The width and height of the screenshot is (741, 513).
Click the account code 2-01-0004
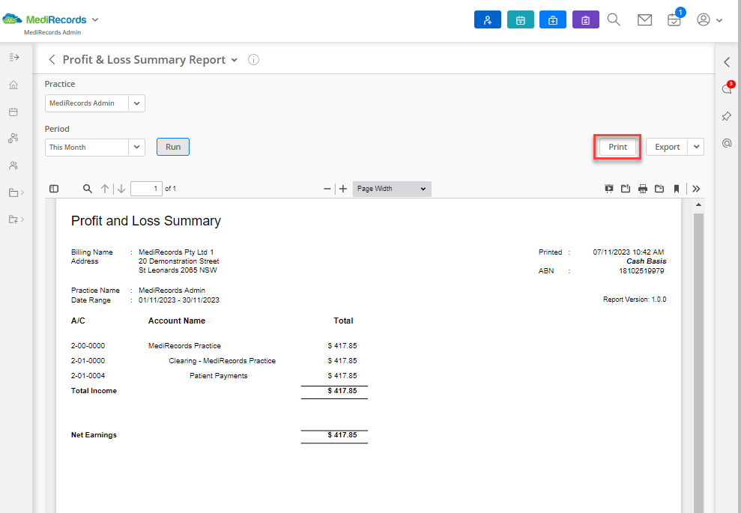(88, 376)
